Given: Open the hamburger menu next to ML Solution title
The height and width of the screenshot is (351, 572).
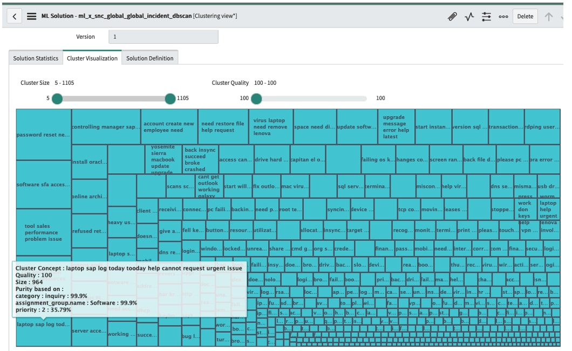Looking at the screenshot, I should point(32,16).
